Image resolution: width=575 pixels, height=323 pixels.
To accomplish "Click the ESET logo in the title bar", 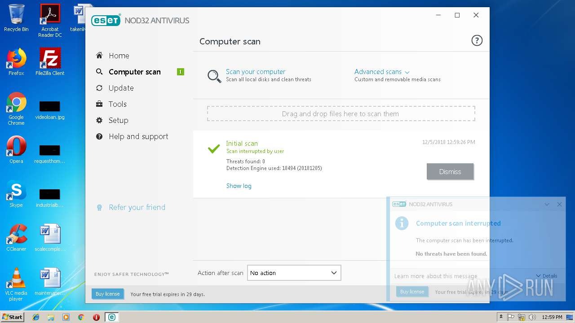I will point(106,20).
